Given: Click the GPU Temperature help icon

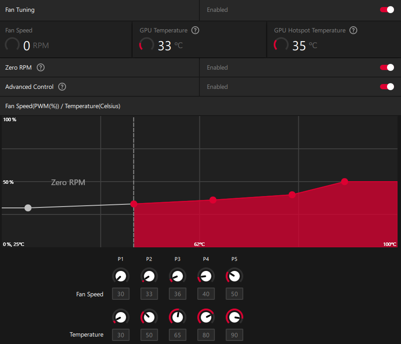Looking at the screenshot, I should tap(195, 31).
